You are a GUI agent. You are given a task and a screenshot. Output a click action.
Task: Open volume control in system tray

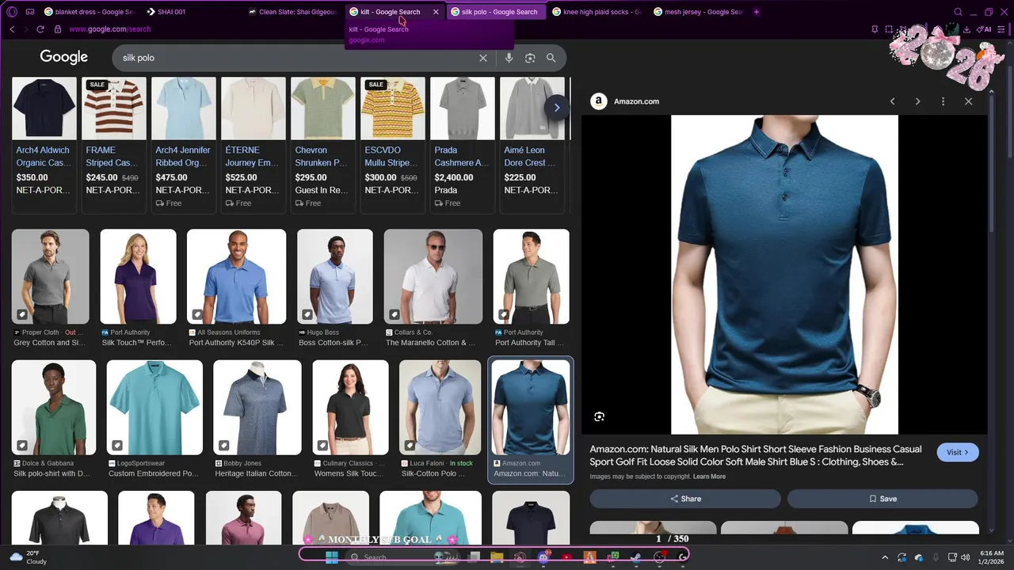coord(966,557)
